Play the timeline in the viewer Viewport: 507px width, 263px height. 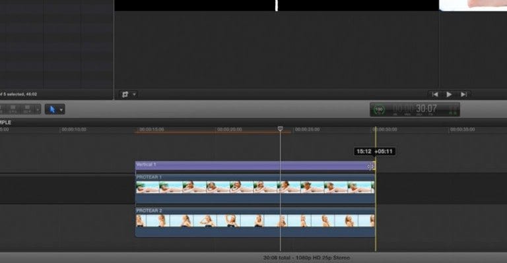point(449,94)
